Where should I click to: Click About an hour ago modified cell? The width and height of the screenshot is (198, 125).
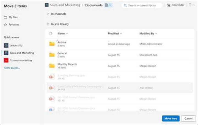[119, 44]
